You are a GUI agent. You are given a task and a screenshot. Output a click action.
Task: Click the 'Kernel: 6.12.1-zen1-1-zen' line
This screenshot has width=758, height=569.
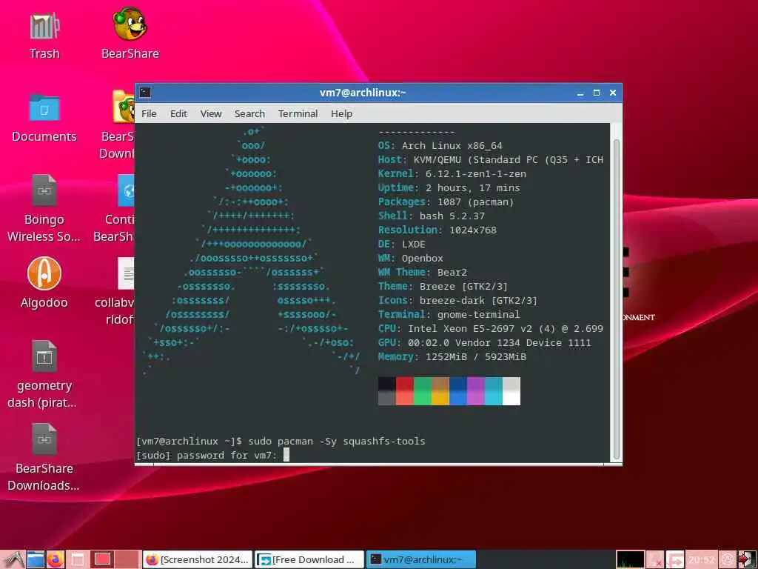click(x=452, y=173)
